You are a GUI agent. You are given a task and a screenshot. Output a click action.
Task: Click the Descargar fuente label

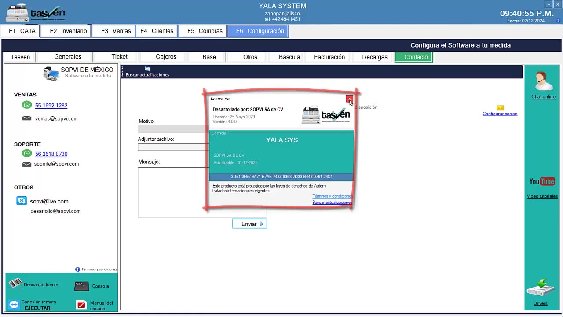point(41,285)
